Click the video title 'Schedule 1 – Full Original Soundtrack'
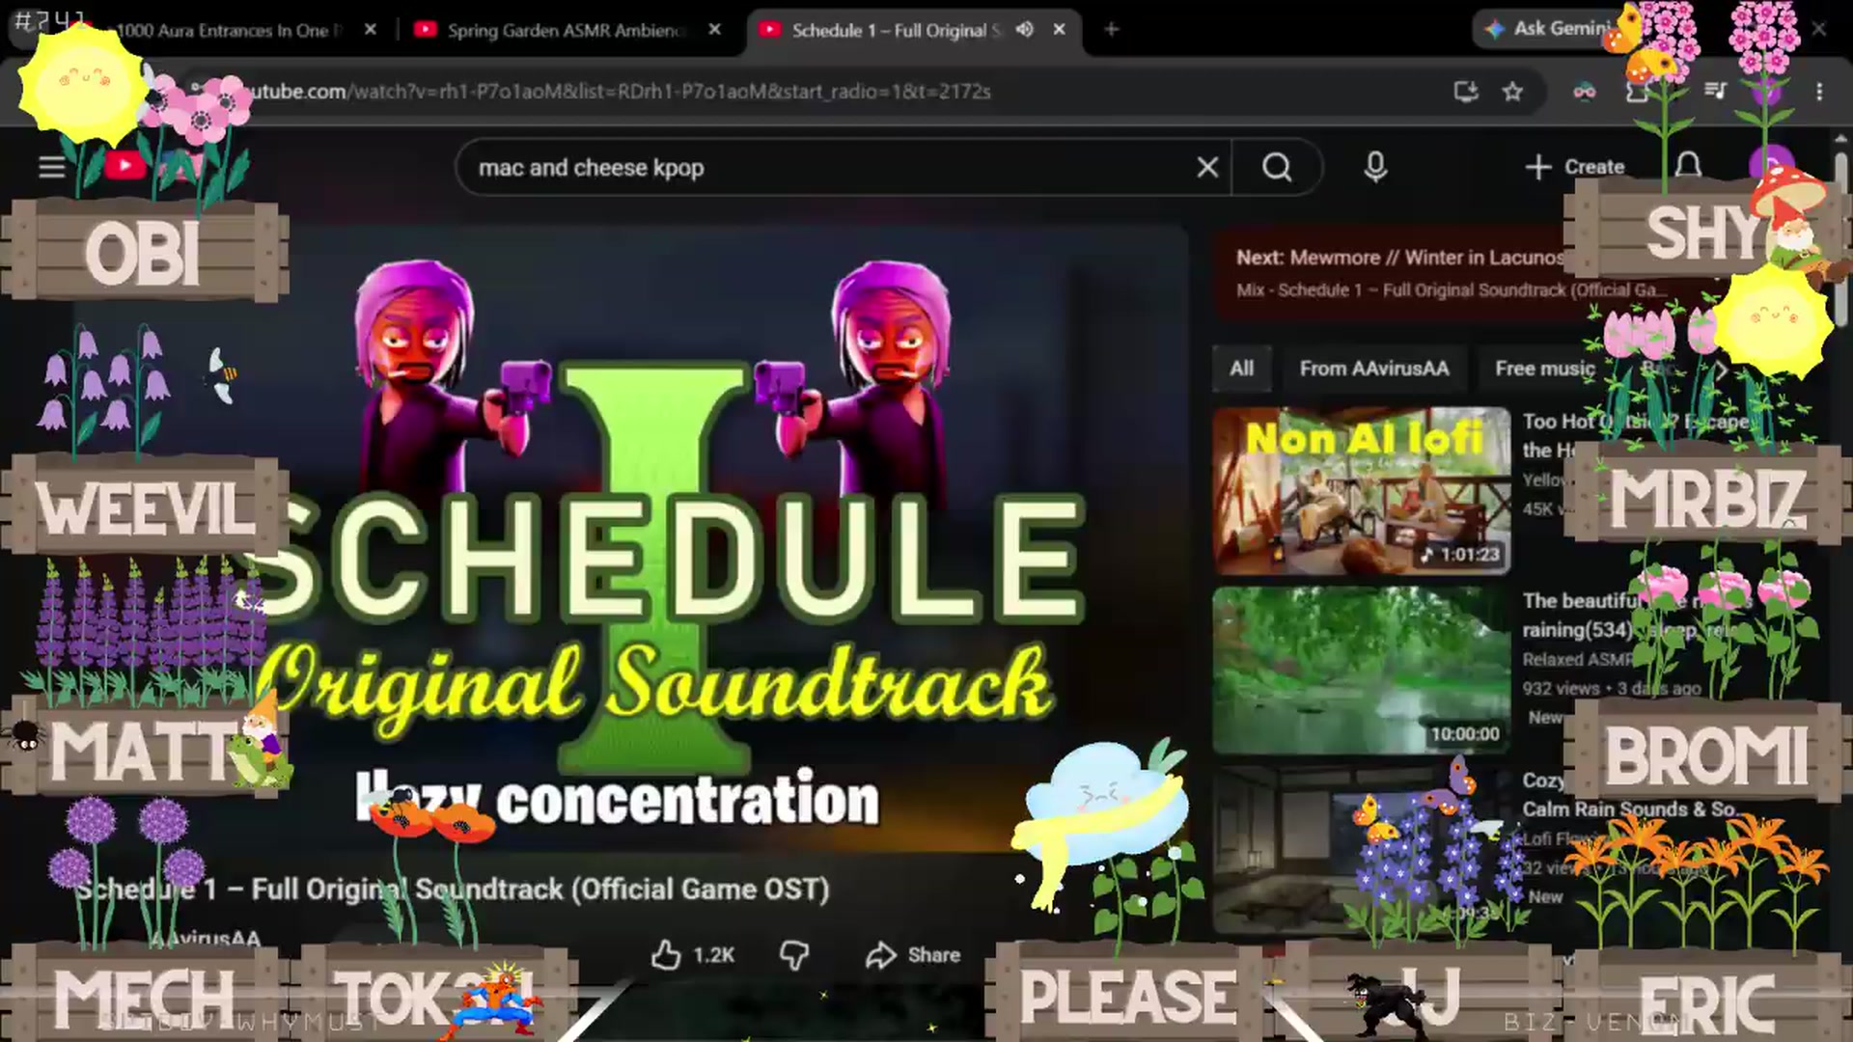1853x1042 pixels. (x=453, y=889)
